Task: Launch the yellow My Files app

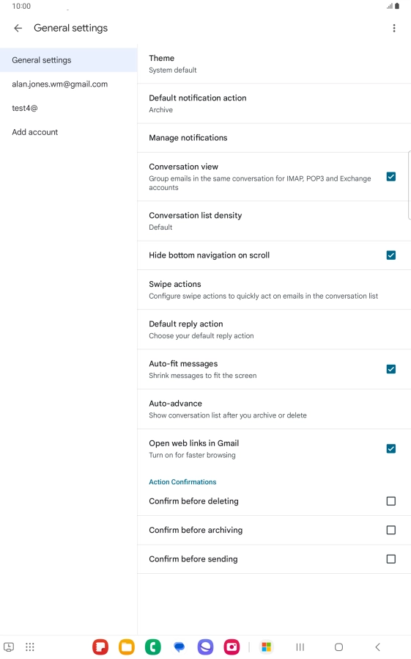Action: pos(127,647)
